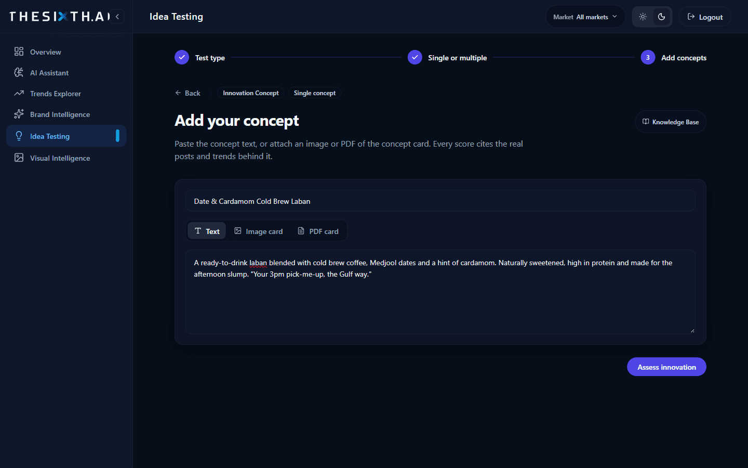Click Idea Testing lightbulb icon

pos(19,136)
